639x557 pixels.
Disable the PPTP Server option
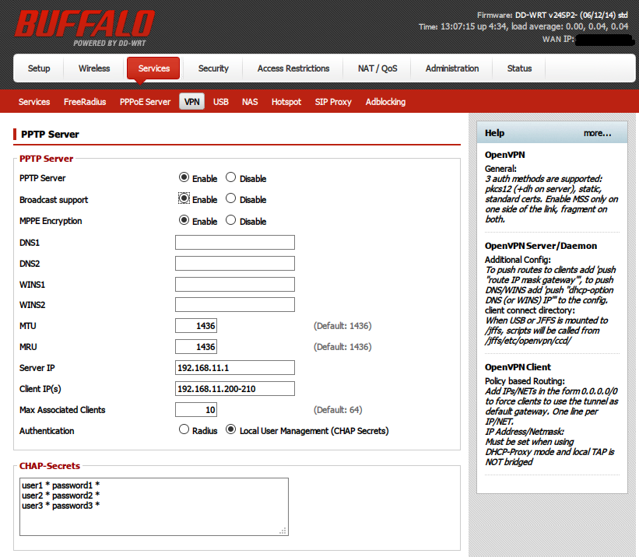(230, 177)
